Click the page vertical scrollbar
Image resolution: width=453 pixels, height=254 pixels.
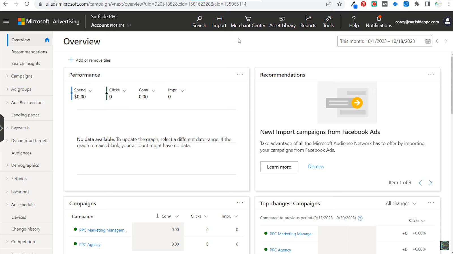tap(452, 85)
